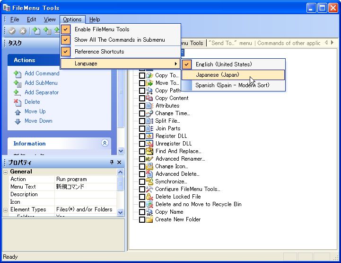This screenshot has width=341, height=263.
Task: Click the Move To... command icon
Action: (x=149, y=83)
